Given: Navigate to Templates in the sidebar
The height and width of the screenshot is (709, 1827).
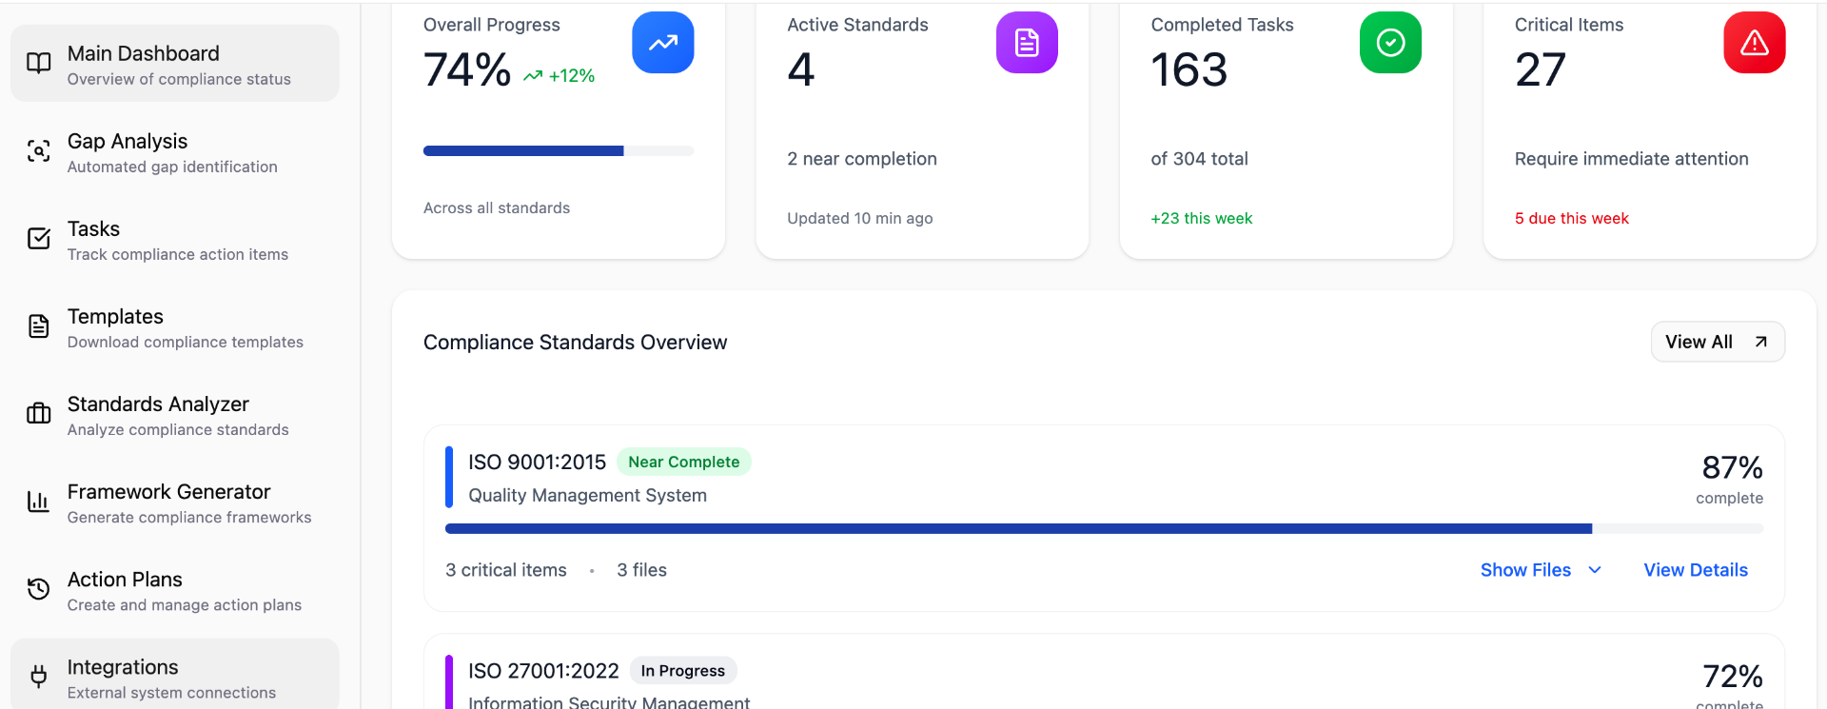Looking at the screenshot, I should point(175,326).
